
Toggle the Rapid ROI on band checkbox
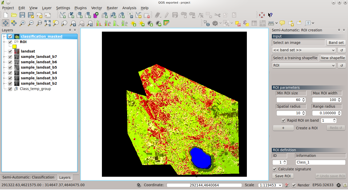click(x=283, y=120)
